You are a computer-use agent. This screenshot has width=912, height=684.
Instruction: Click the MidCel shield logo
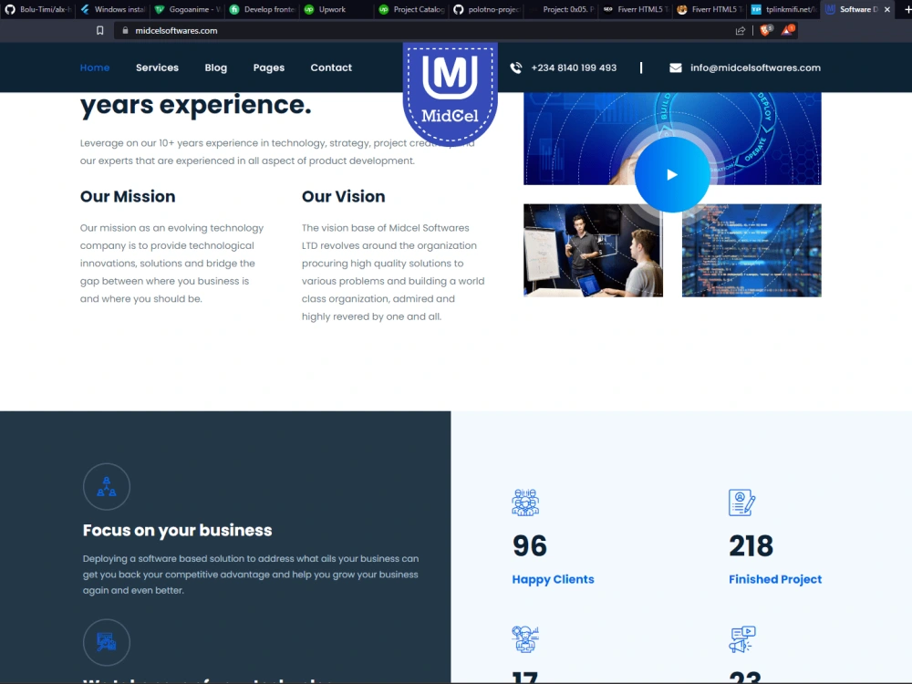[451, 92]
